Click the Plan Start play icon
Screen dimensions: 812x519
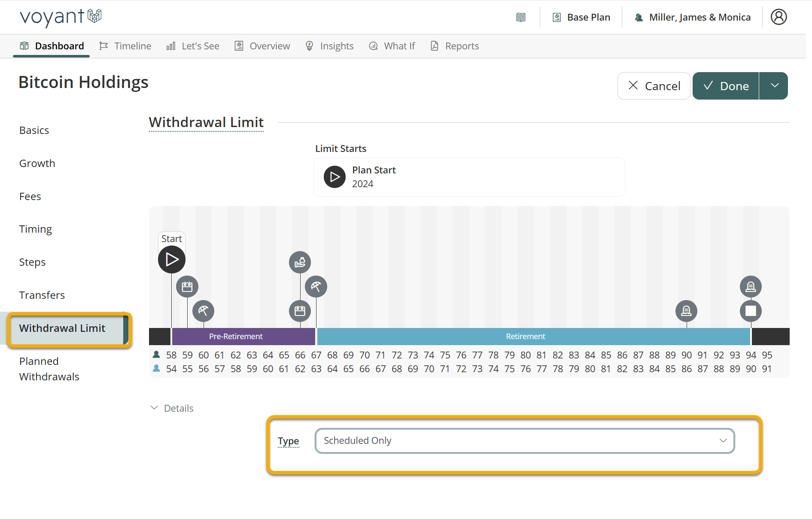pos(335,177)
